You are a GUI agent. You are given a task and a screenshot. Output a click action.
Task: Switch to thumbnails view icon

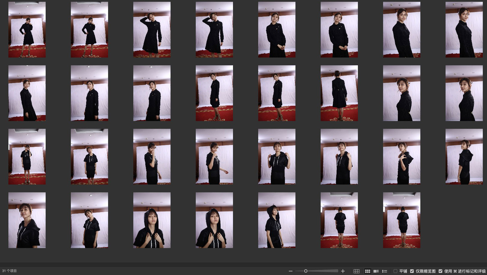click(367, 271)
